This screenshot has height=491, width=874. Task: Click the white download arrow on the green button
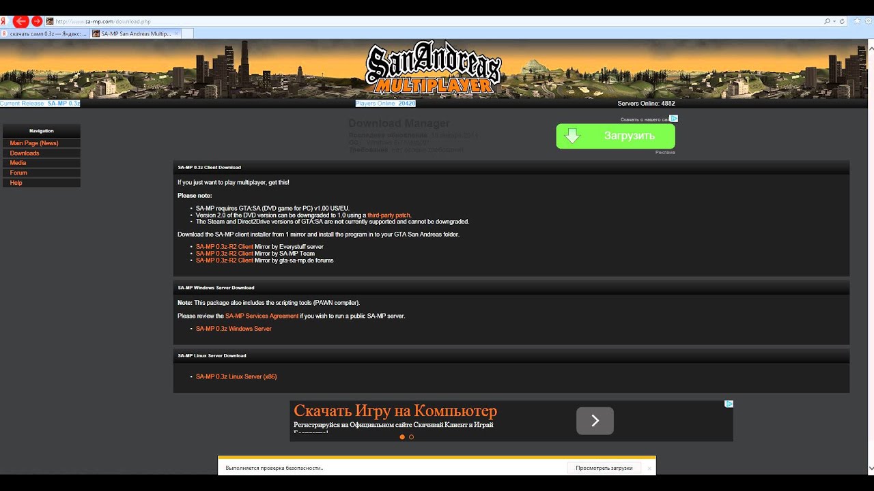pyautogui.click(x=572, y=136)
